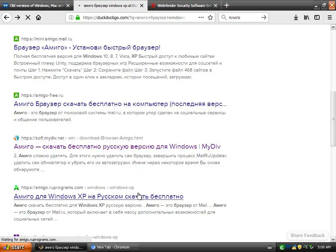Open the hamburger application menu
Screen dimensions: 336x252
(329, 18)
